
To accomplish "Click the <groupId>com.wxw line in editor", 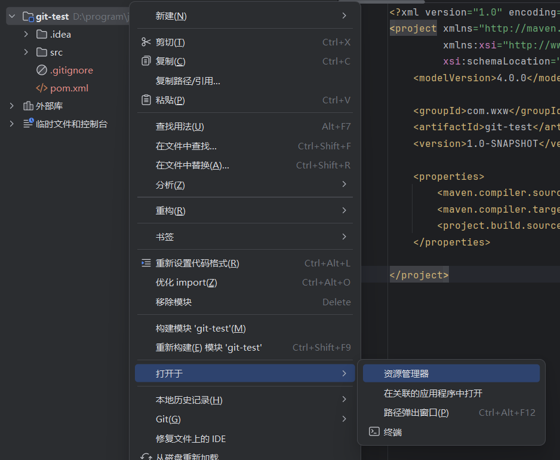I will (487, 111).
